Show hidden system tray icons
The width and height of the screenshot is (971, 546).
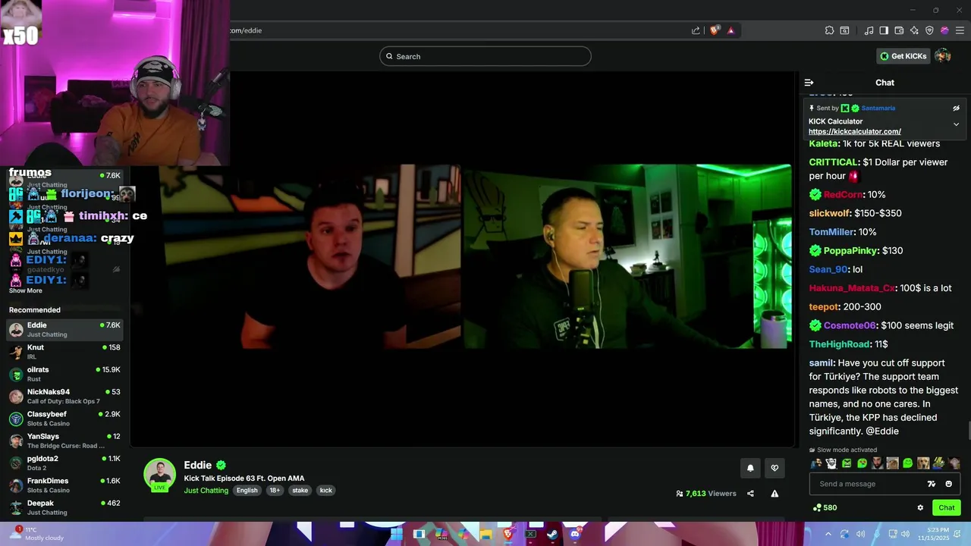(828, 534)
